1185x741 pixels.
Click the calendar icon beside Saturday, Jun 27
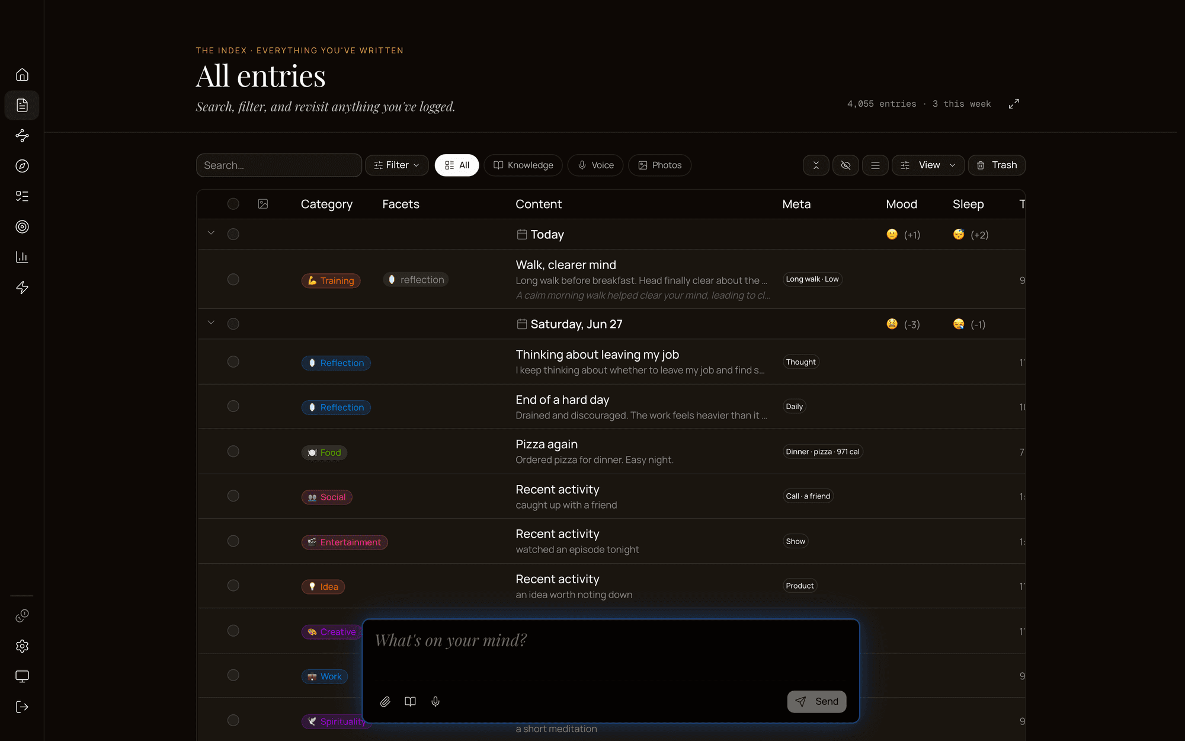(521, 324)
